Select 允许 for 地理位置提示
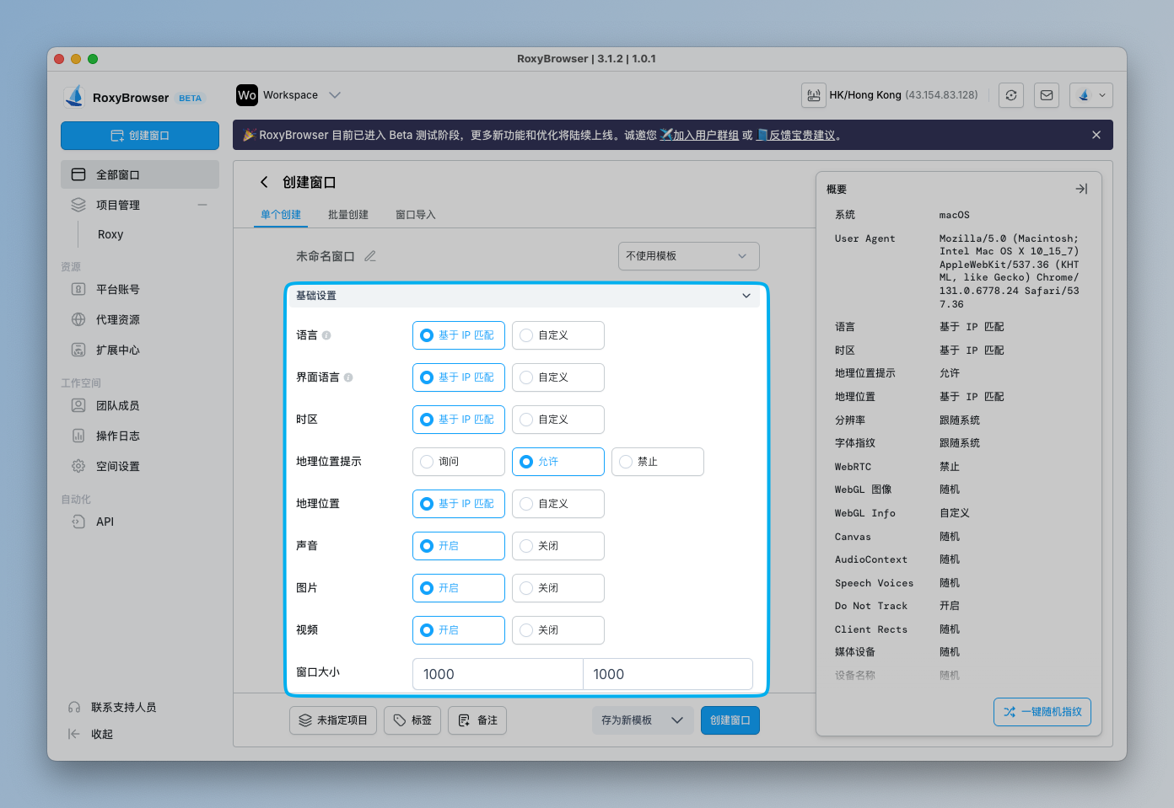1174x808 pixels. pyautogui.click(x=558, y=462)
